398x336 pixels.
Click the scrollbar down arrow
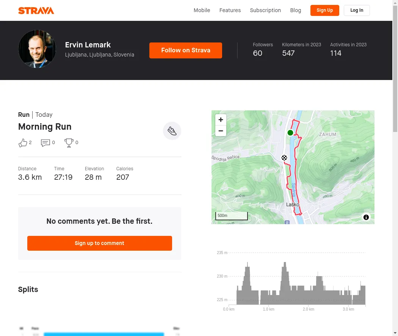pyautogui.click(x=395, y=333)
